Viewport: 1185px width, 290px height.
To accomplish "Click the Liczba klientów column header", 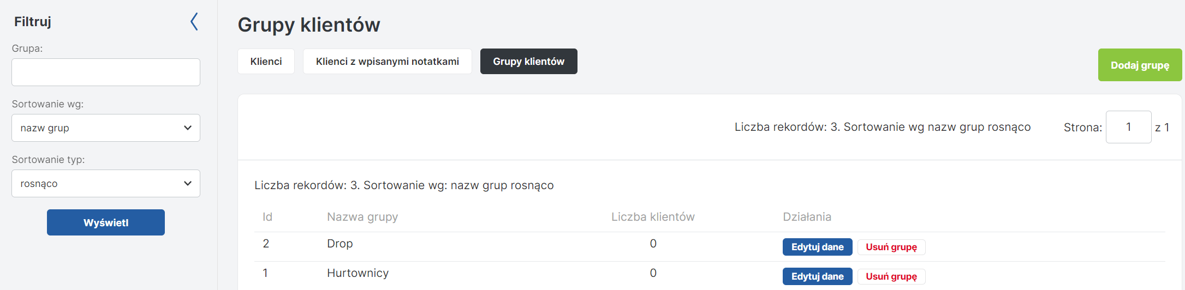I will tap(653, 217).
